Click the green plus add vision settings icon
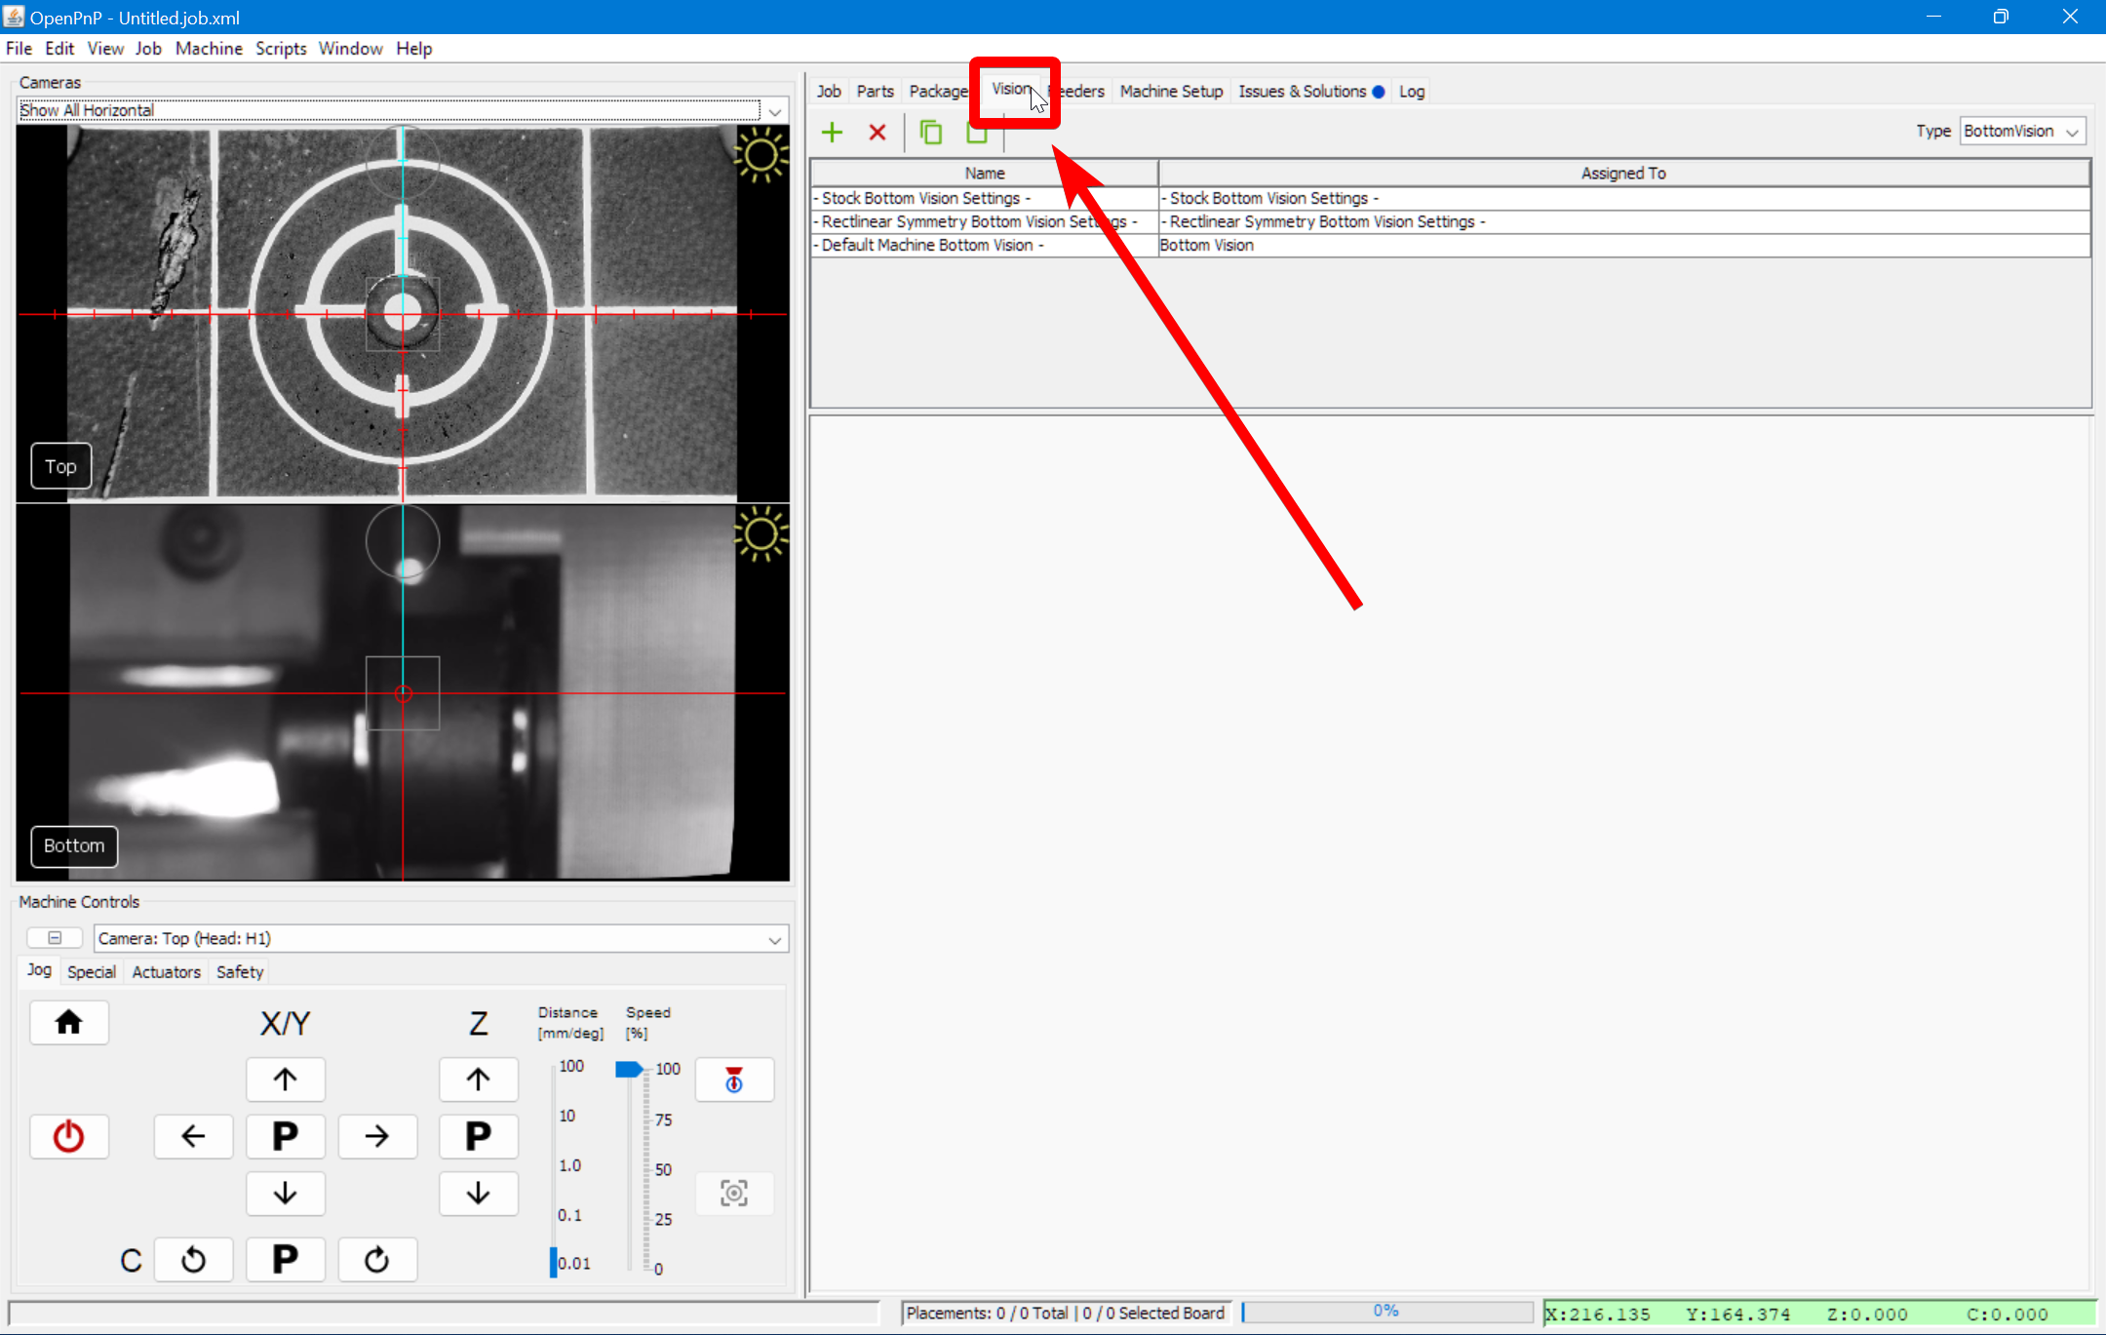This screenshot has height=1335, width=2106. (832, 133)
